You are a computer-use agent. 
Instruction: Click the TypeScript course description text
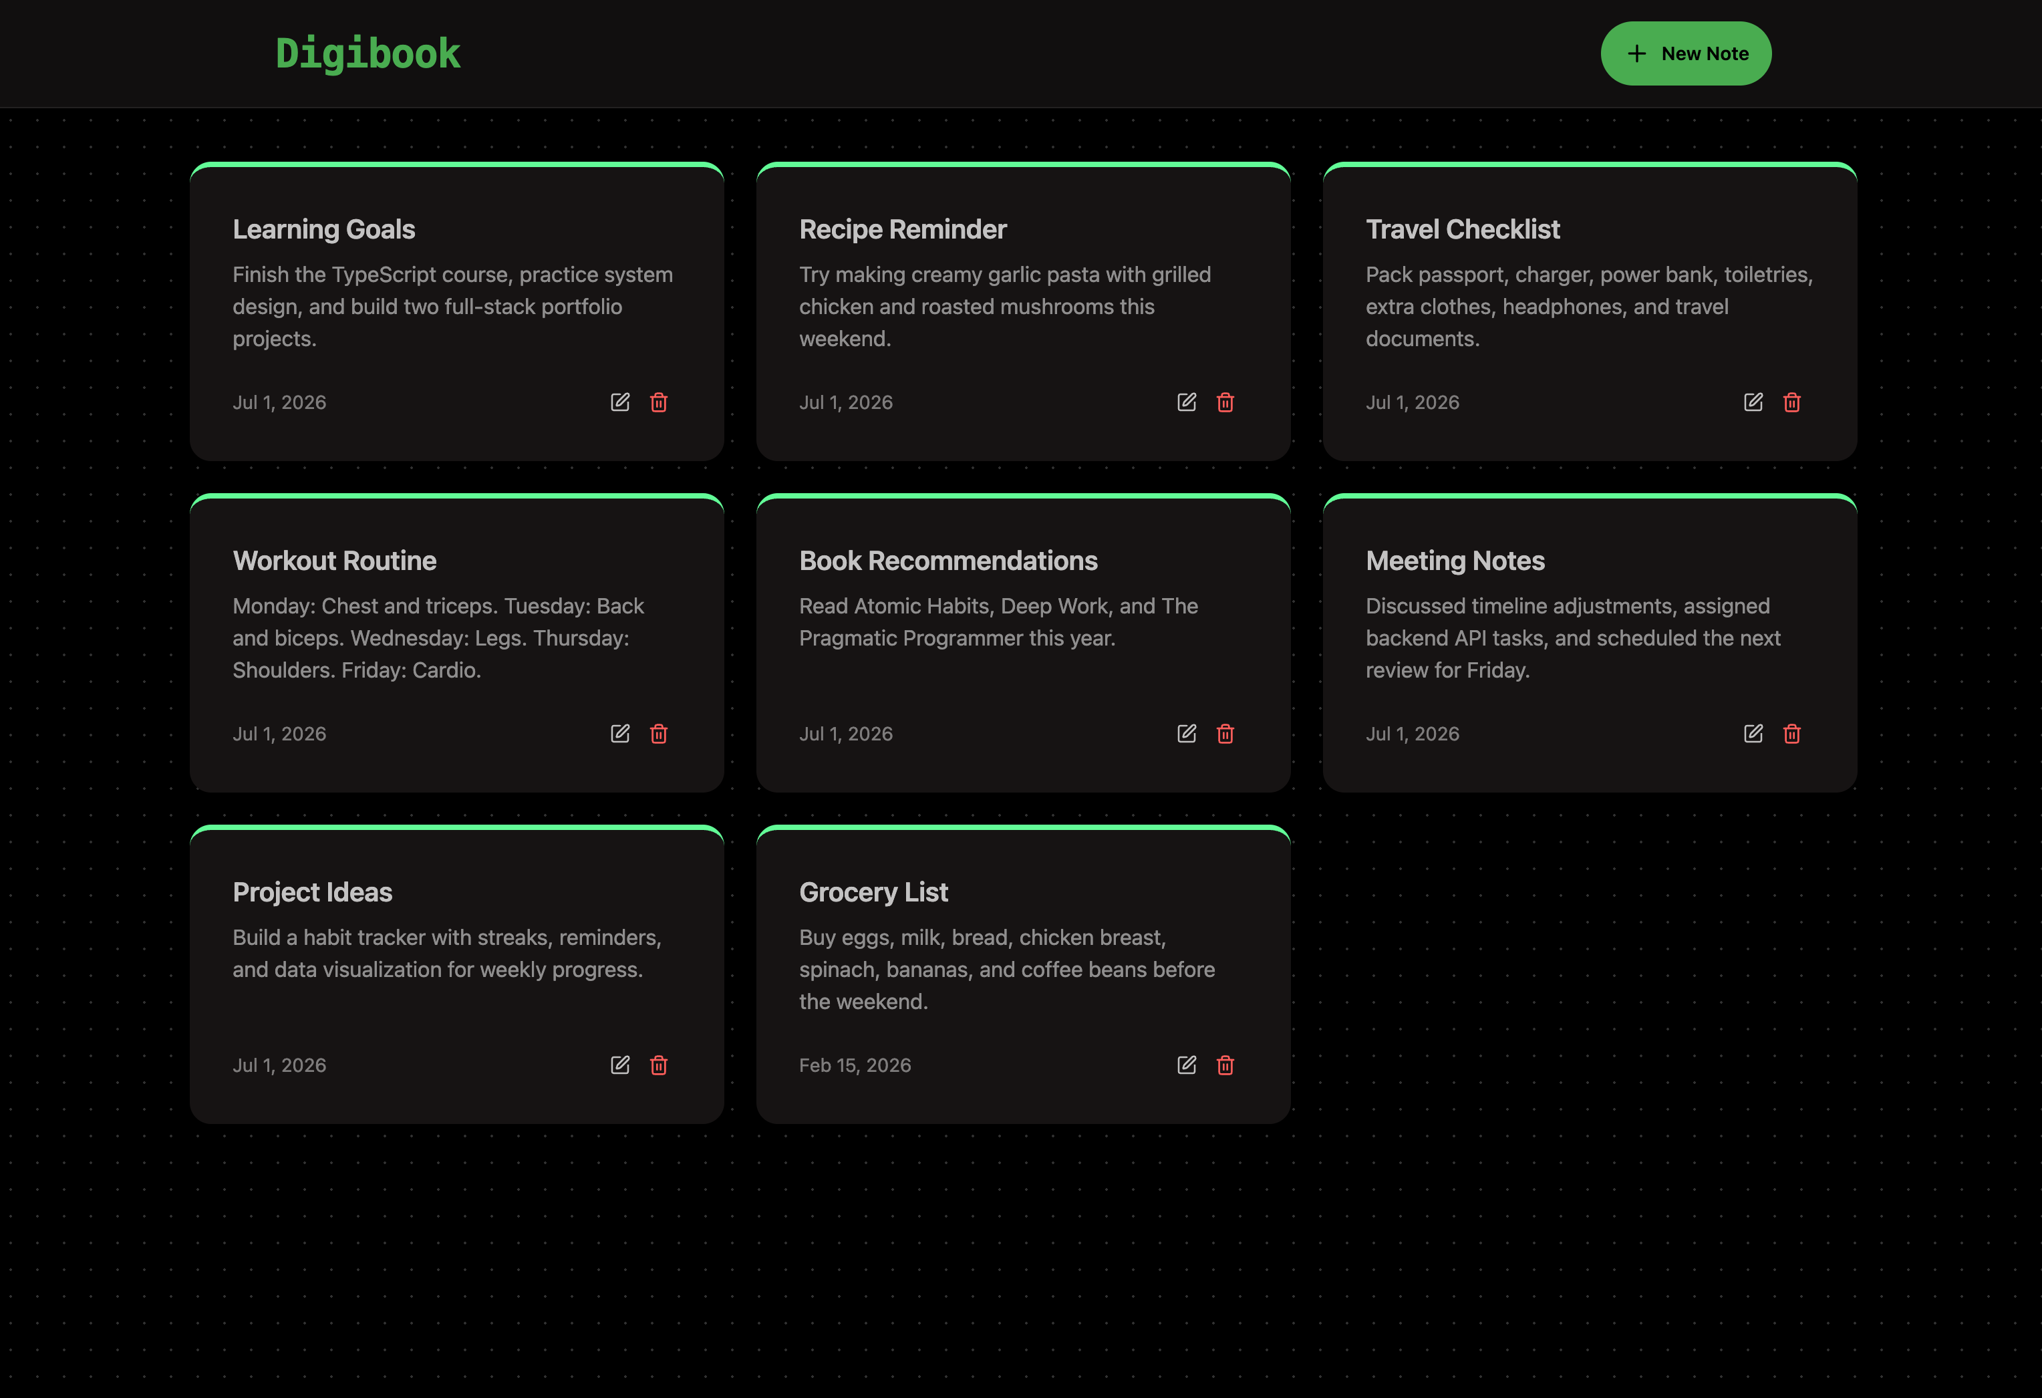[x=454, y=307]
